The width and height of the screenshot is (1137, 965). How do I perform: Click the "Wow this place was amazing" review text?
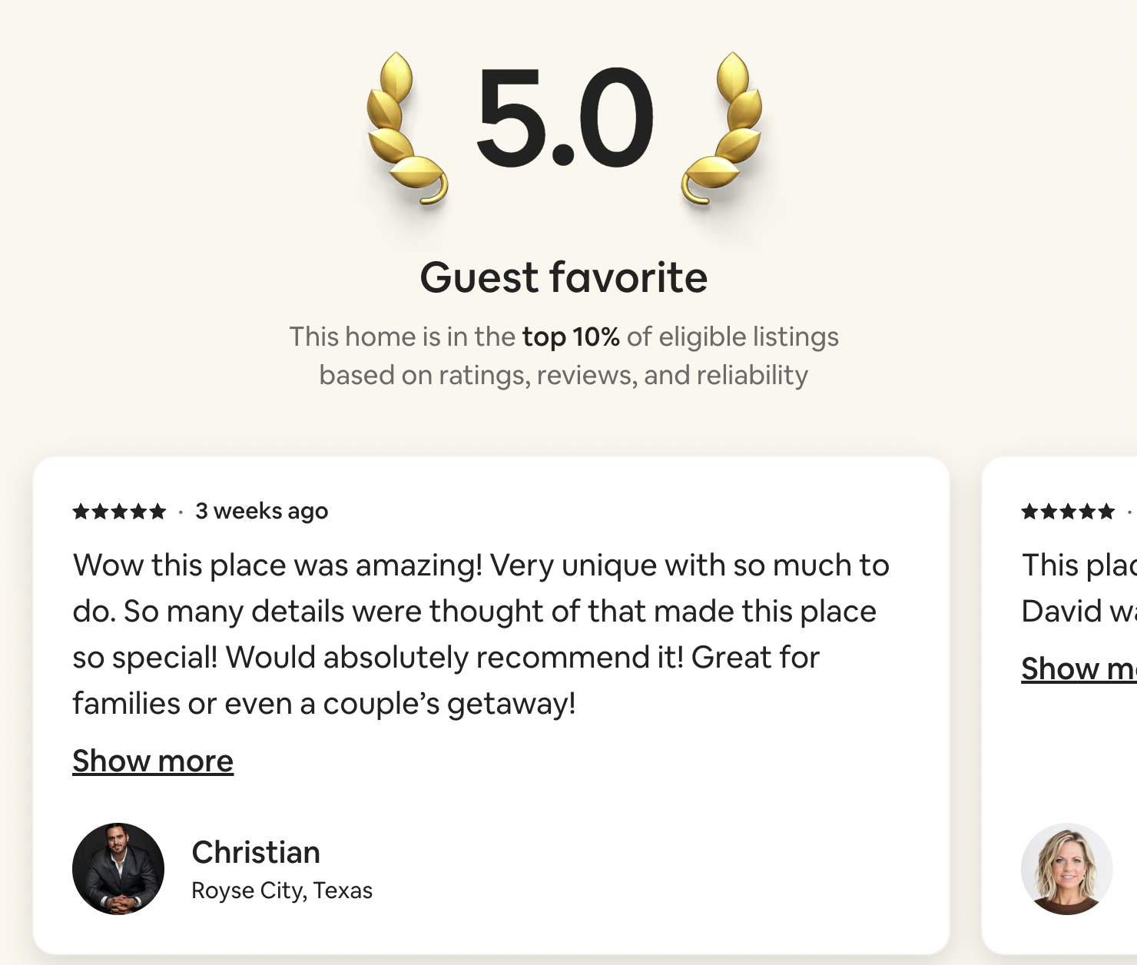click(481, 565)
